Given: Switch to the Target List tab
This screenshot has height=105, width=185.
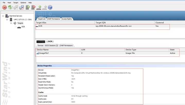Looking at the screenshot, I should pyautogui.click(x=41, y=19).
